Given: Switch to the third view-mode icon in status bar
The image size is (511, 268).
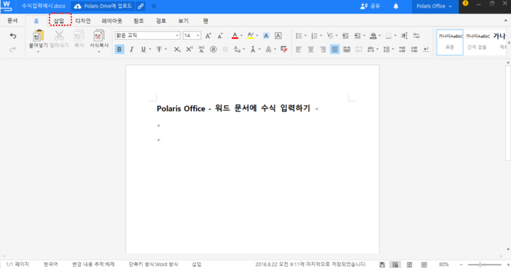Looking at the screenshot, I should [x=409, y=265].
